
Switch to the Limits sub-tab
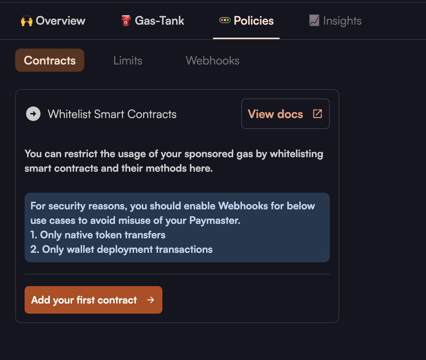click(x=128, y=60)
